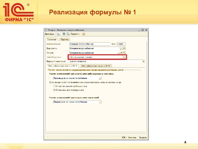The image size is (198, 149).
Task: Click the Наименование input field
Action: 90,44
